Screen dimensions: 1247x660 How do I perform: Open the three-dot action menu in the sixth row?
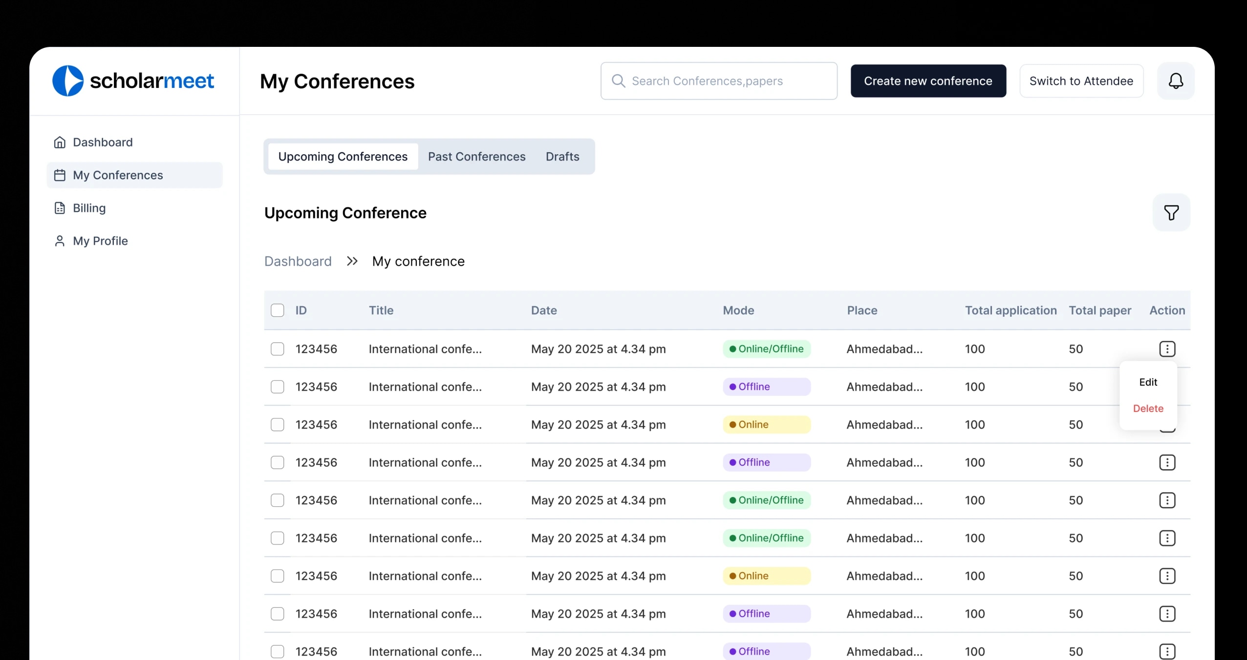tap(1167, 538)
